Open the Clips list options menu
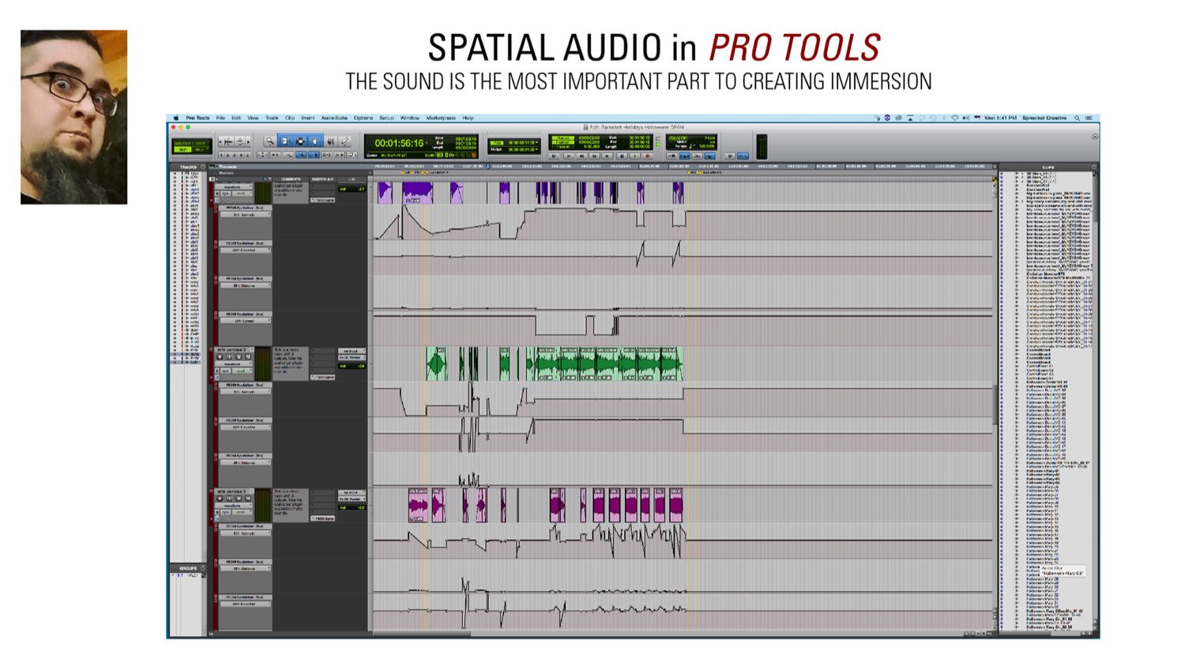 point(1094,167)
